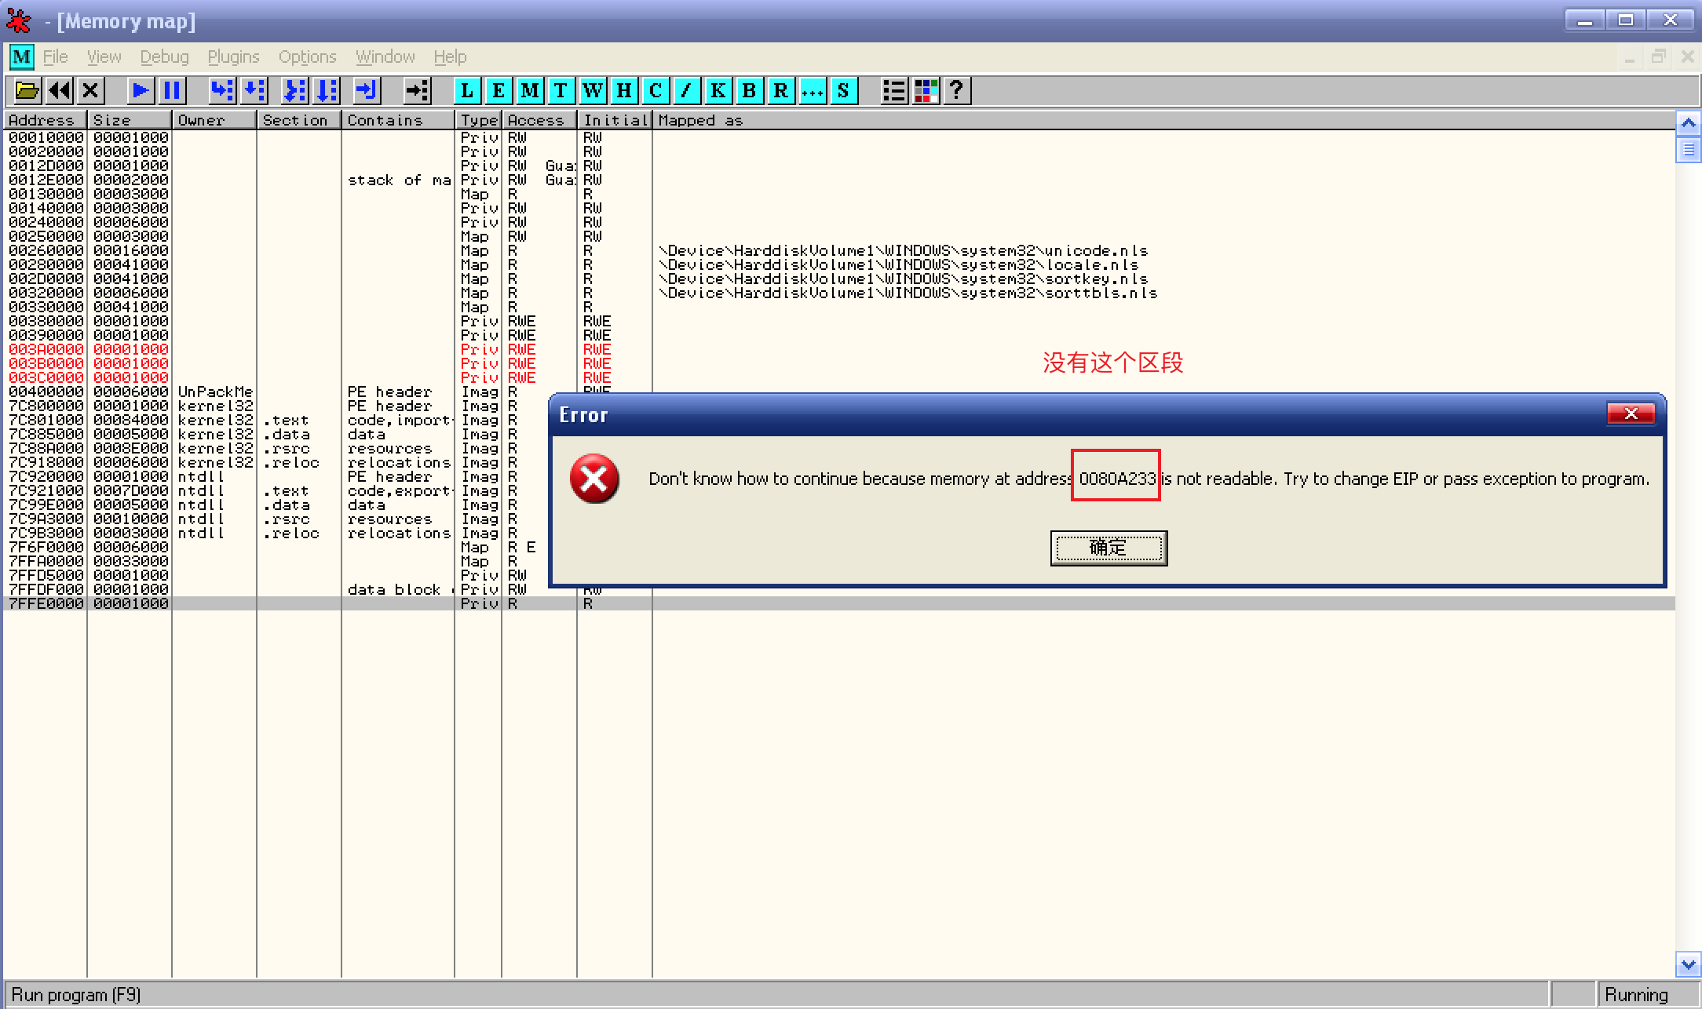Open the Plugins menu

(x=233, y=56)
